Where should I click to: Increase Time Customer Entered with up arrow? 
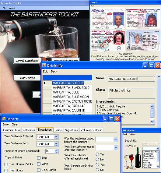point(56,136)
